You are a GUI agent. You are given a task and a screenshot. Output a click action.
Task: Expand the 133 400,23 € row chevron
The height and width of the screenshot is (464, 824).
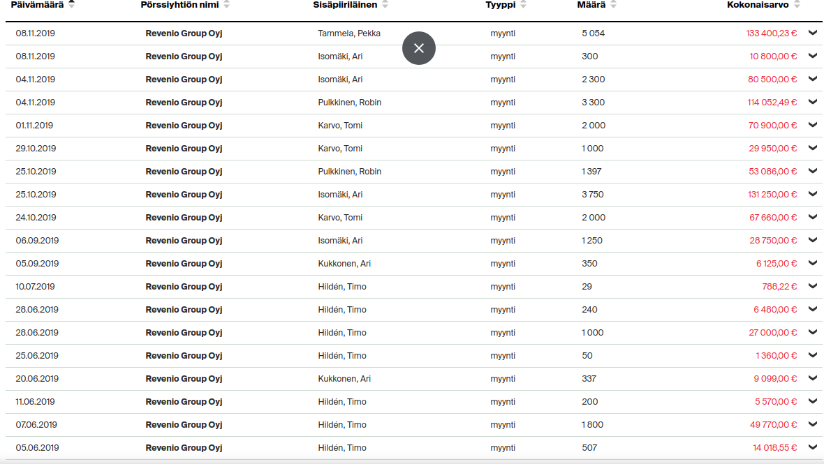pyautogui.click(x=813, y=33)
